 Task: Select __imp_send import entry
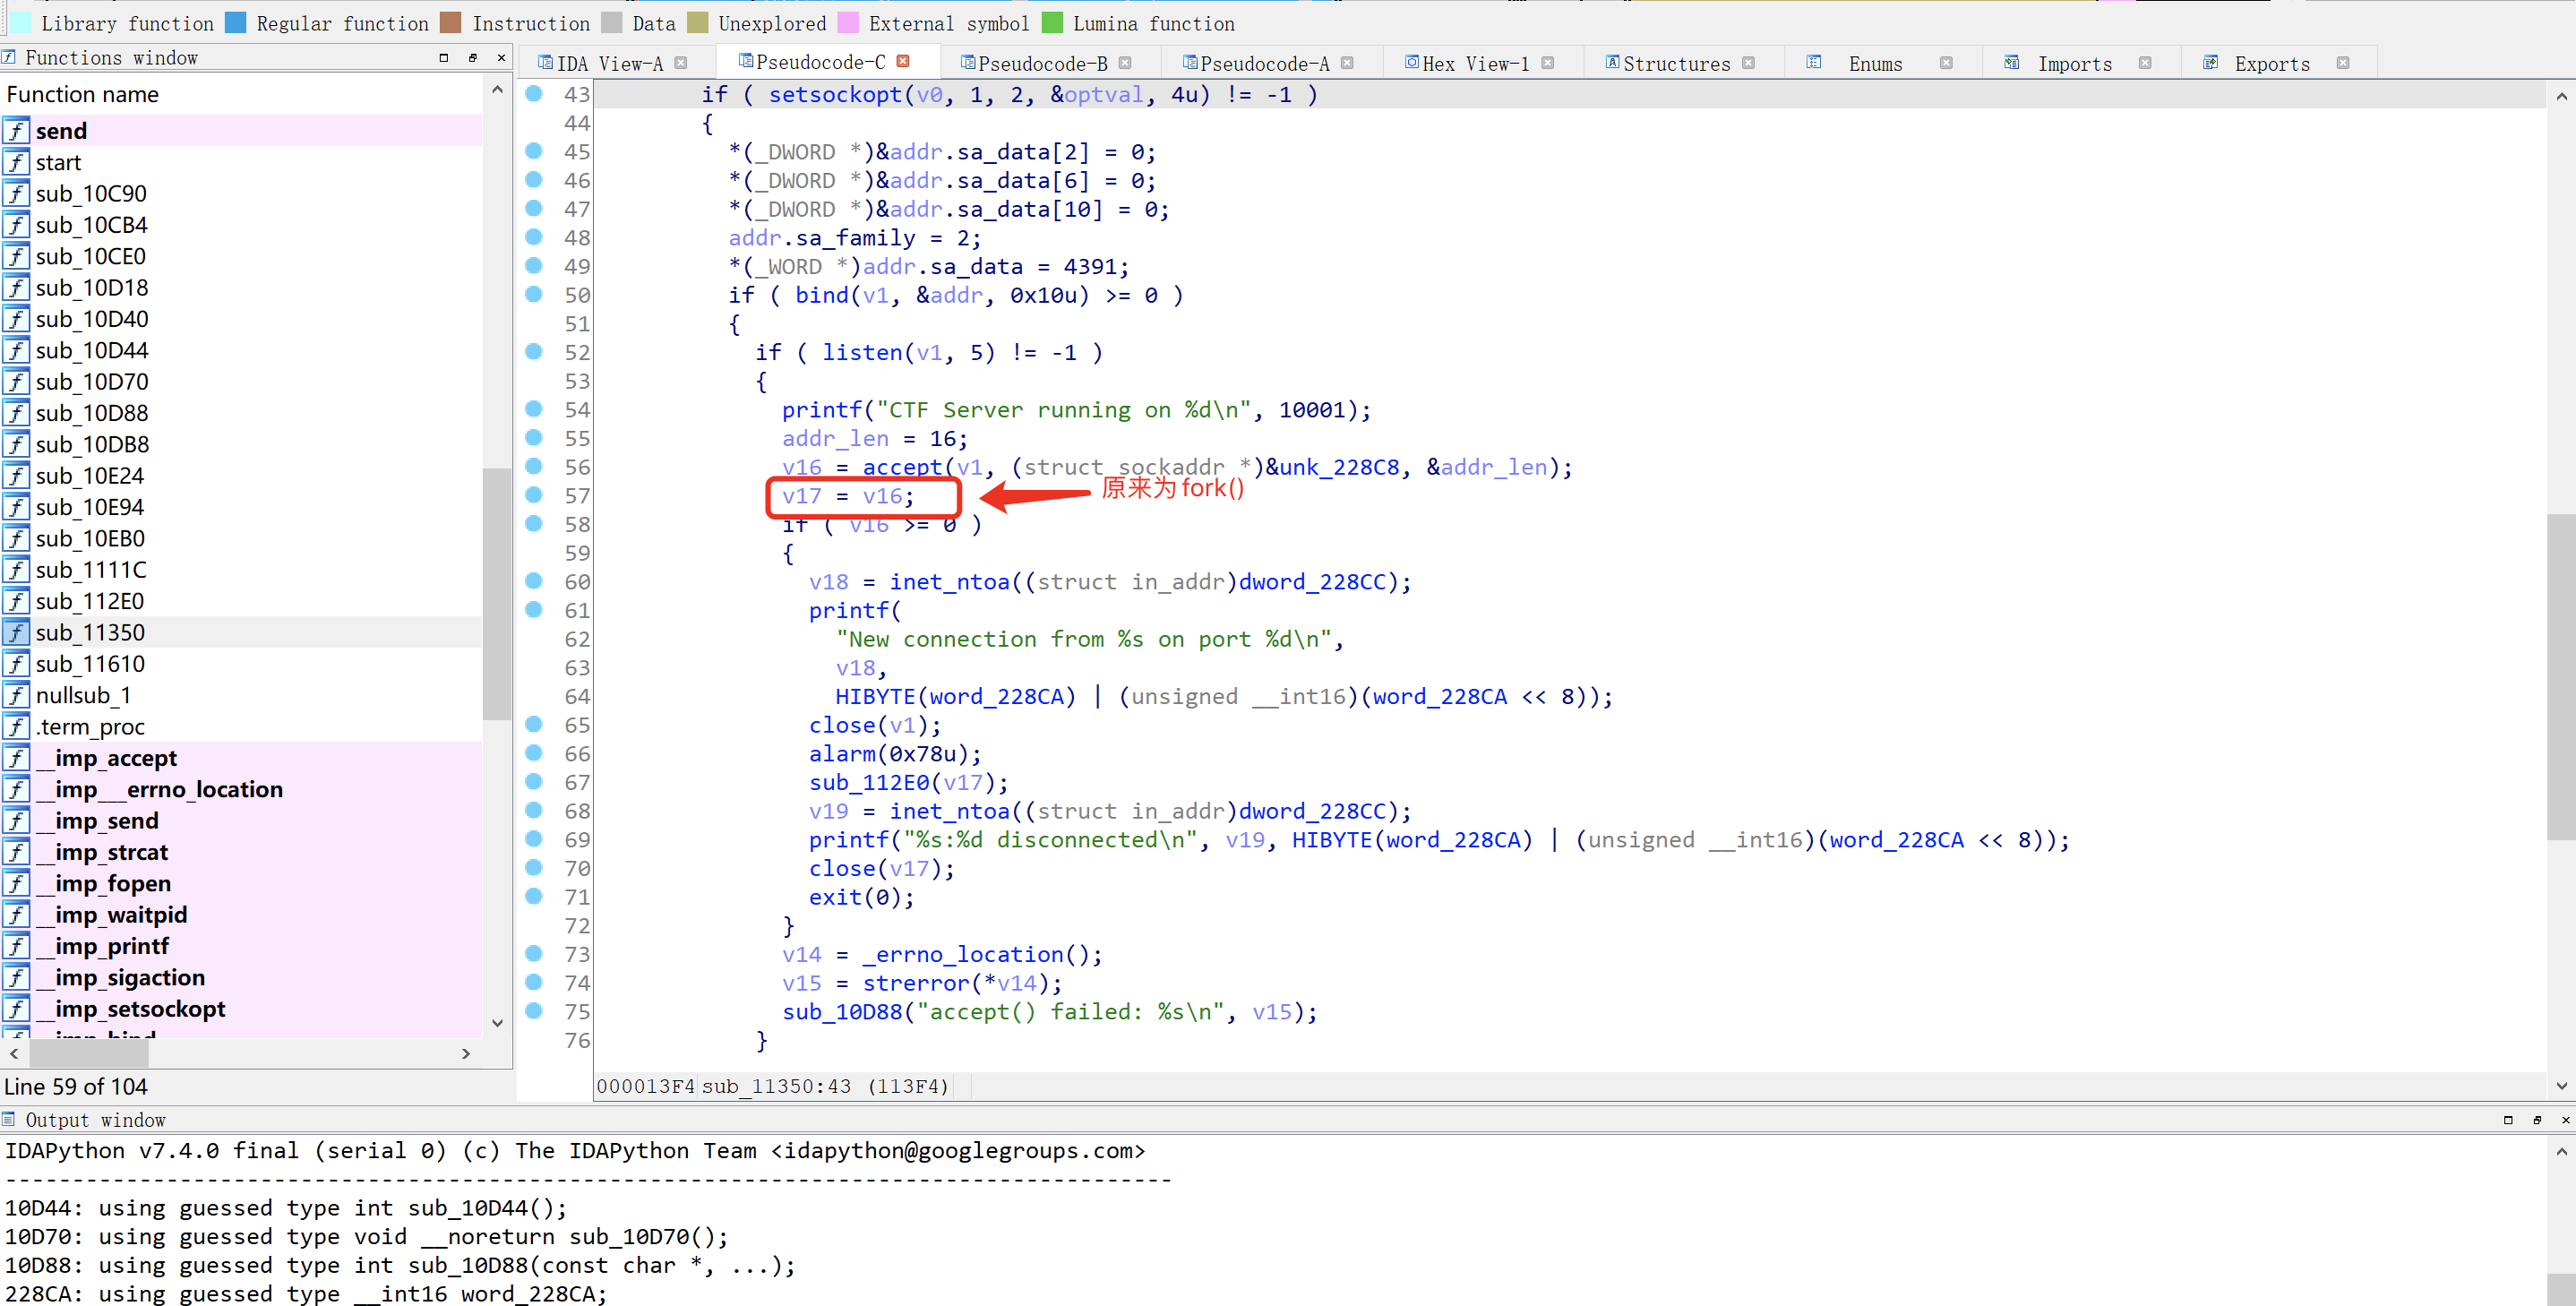[241, 821]
